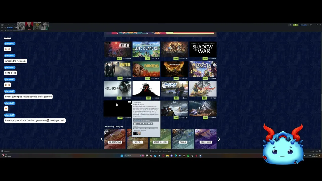Open the Windows Start menu
322x181 pixels.
122,156
